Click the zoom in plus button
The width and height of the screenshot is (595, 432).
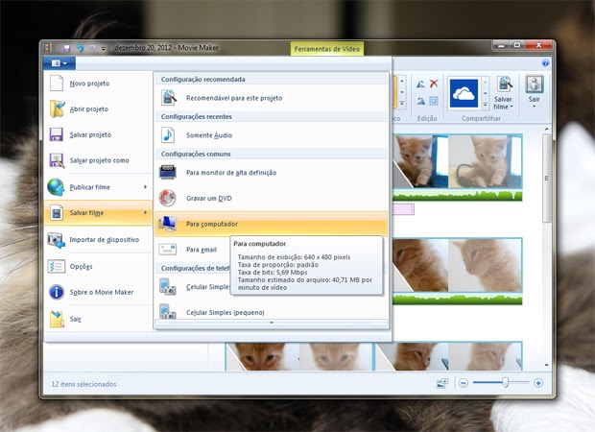[x=538, y=383]
